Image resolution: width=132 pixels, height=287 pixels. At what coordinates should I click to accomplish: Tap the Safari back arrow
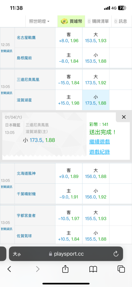(9, 269)
